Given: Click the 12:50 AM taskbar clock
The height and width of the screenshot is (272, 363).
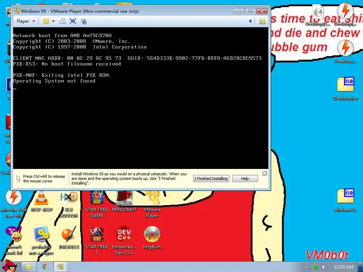Looking at the screenshot, I should click(344, 267).
